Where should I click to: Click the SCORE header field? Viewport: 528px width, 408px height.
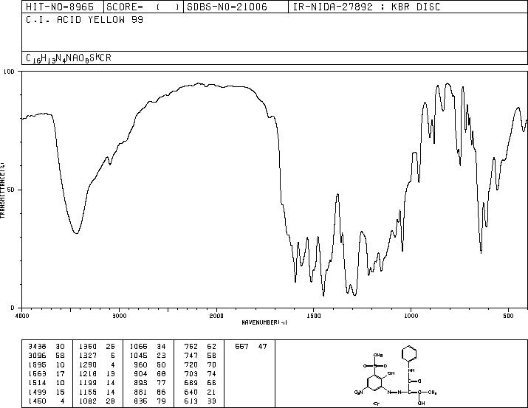[143, 7]
